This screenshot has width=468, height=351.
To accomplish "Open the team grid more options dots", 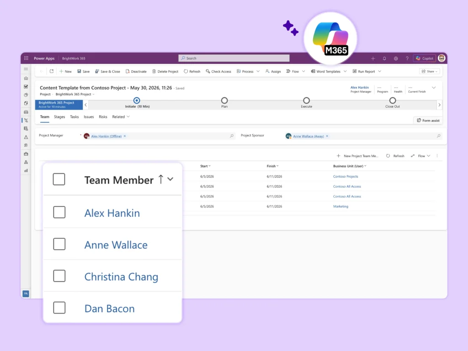I will tap(437, 156).
